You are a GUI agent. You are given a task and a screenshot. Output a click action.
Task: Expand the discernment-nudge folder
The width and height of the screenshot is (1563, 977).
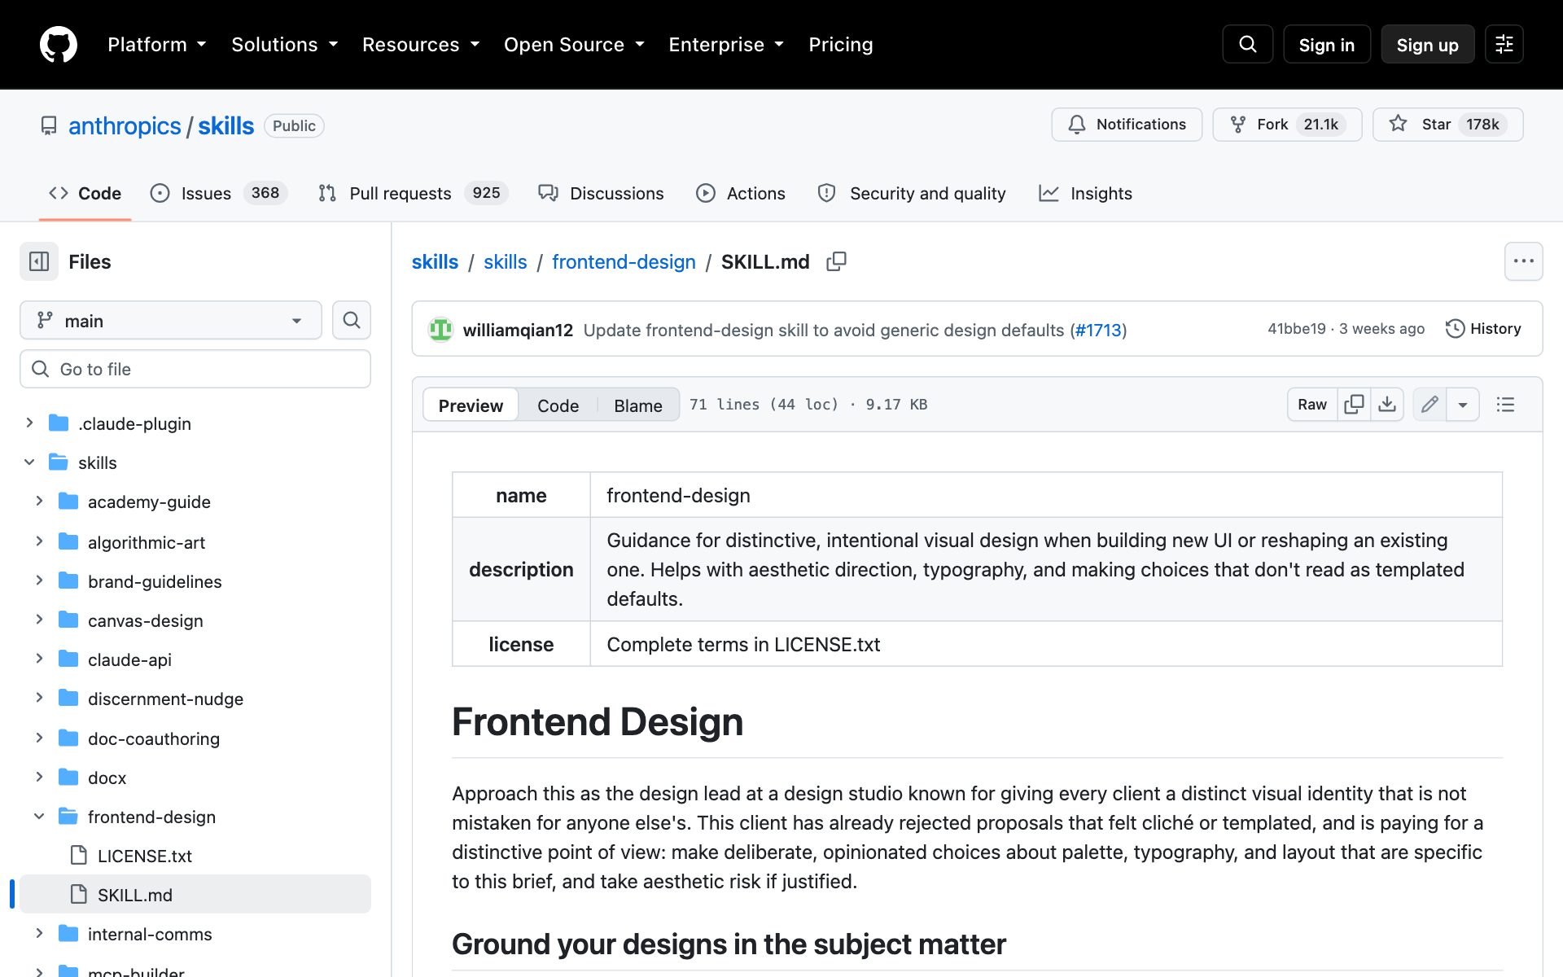39,697
